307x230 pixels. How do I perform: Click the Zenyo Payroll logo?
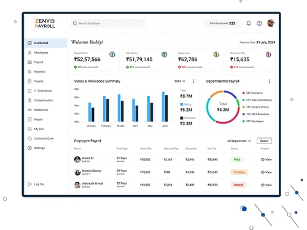(45, 23)
